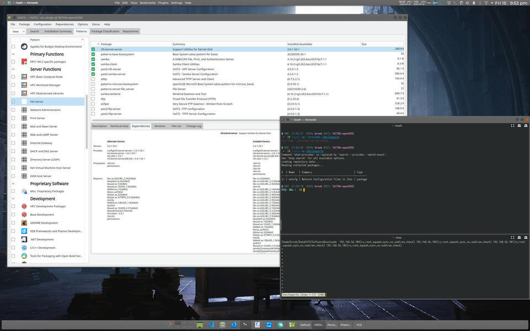This screenshot has height=331, width=530.
Task: Select the tftp package row
Action: coord(247,99)
